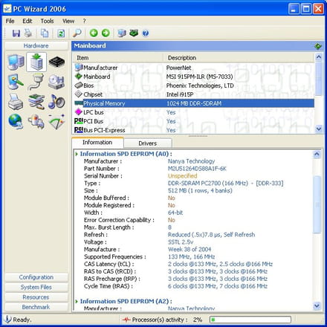Sort by the Item column header

(118, 58)
